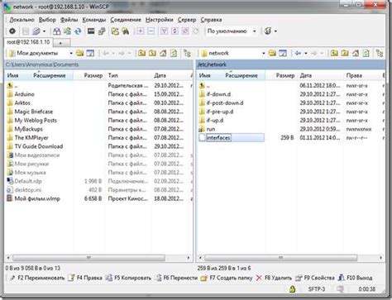
Task: Switch to root@192.168.1.10 session tab
Action: coord(28,42)
